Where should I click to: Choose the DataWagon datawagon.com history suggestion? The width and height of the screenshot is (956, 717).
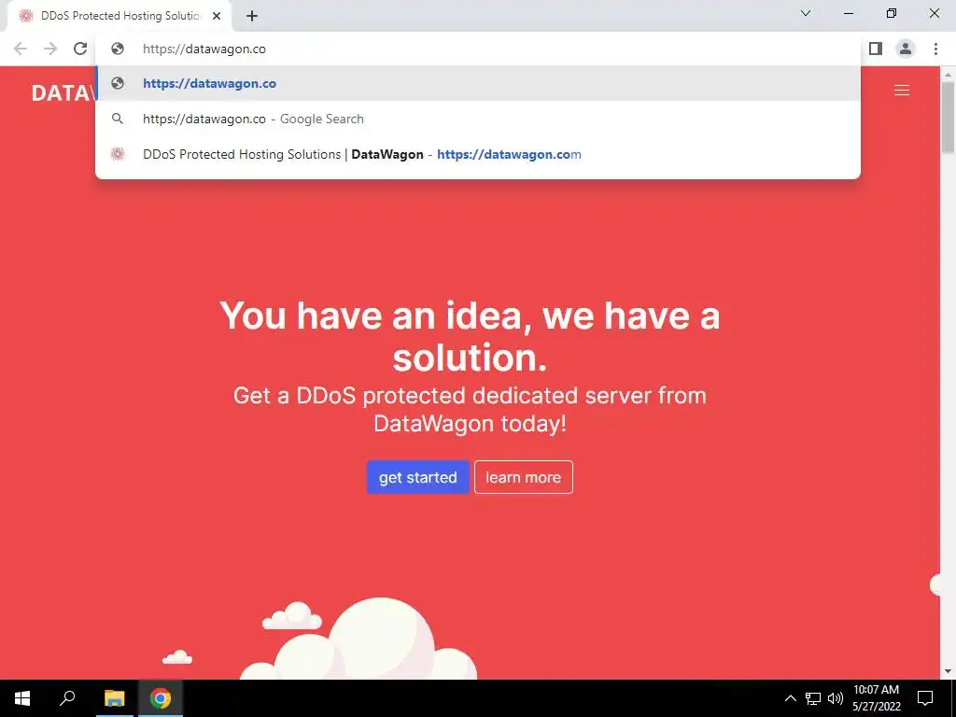478,154
